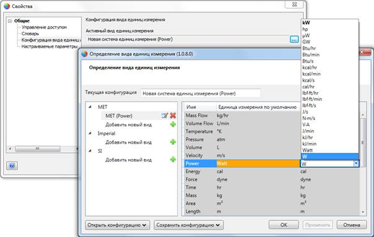Click the Применить button
This screenshot has width=374, height=237.
click(318, 225)
